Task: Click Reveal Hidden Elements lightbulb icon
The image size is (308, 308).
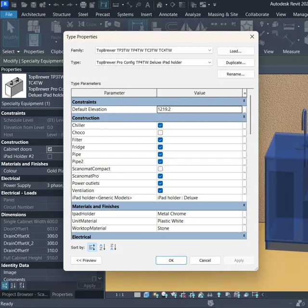Action: coord(219,295)
